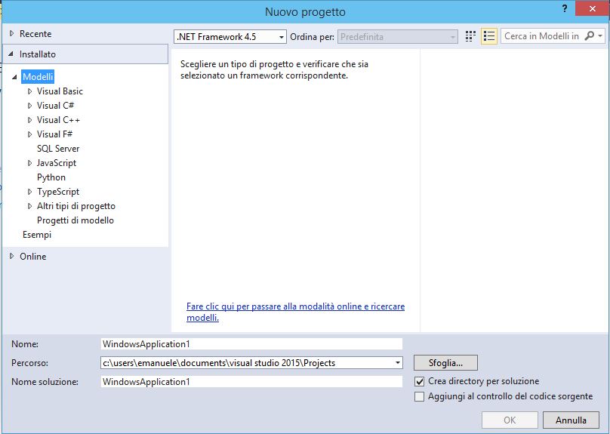Follow the link to online template search
The width and height of the screenshot is (610, 434).
point(295,312)
